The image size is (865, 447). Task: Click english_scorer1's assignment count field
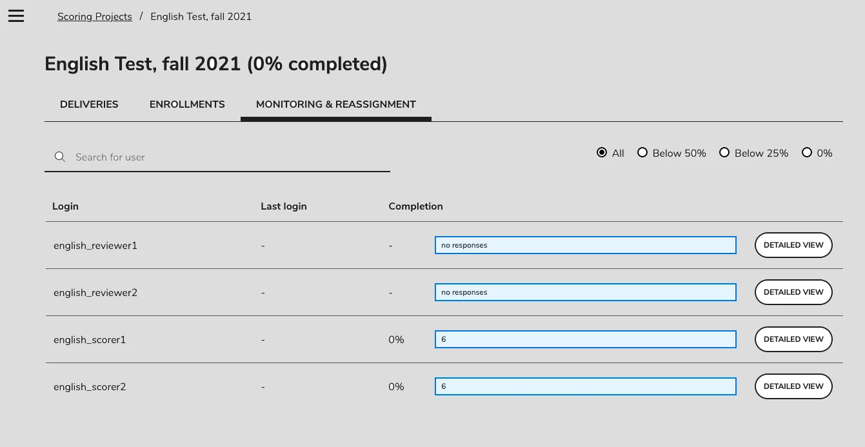pos(585,339)
